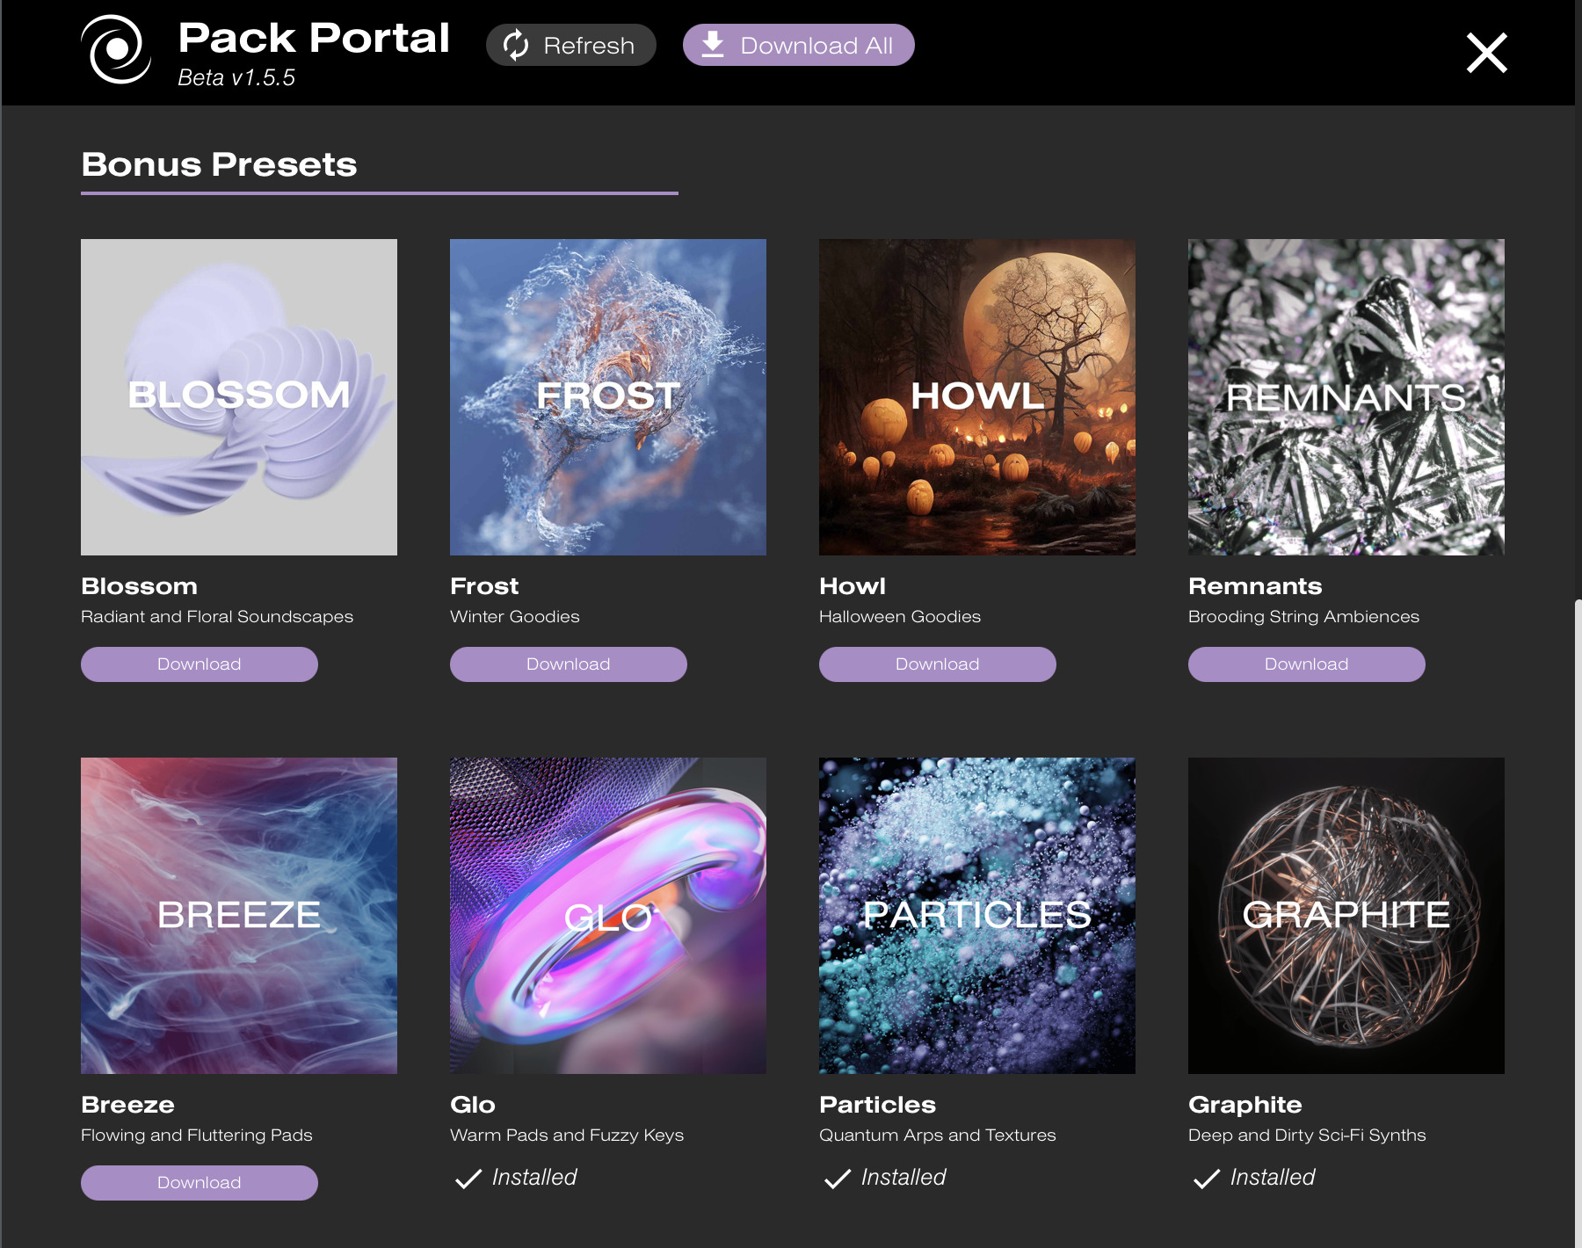1582x1248 pixels.
Task: Click 'Radiant and Floral Soundscapes' description
Action: tap(217, 617)
